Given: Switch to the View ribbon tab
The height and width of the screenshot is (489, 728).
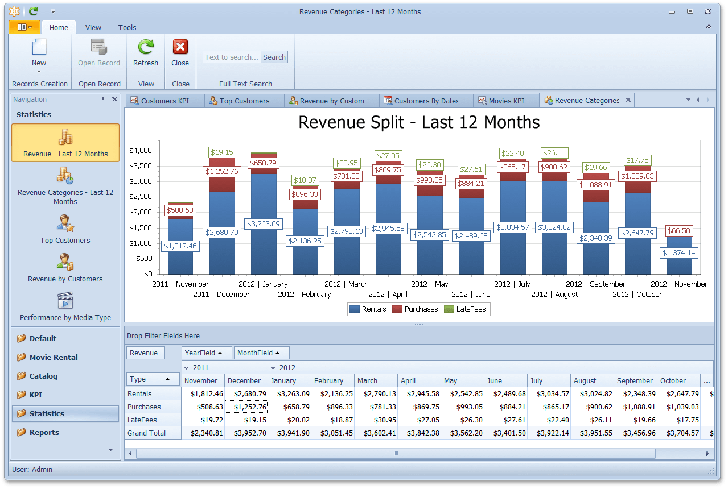Looking at the screenshot, I should pos(93,27).
